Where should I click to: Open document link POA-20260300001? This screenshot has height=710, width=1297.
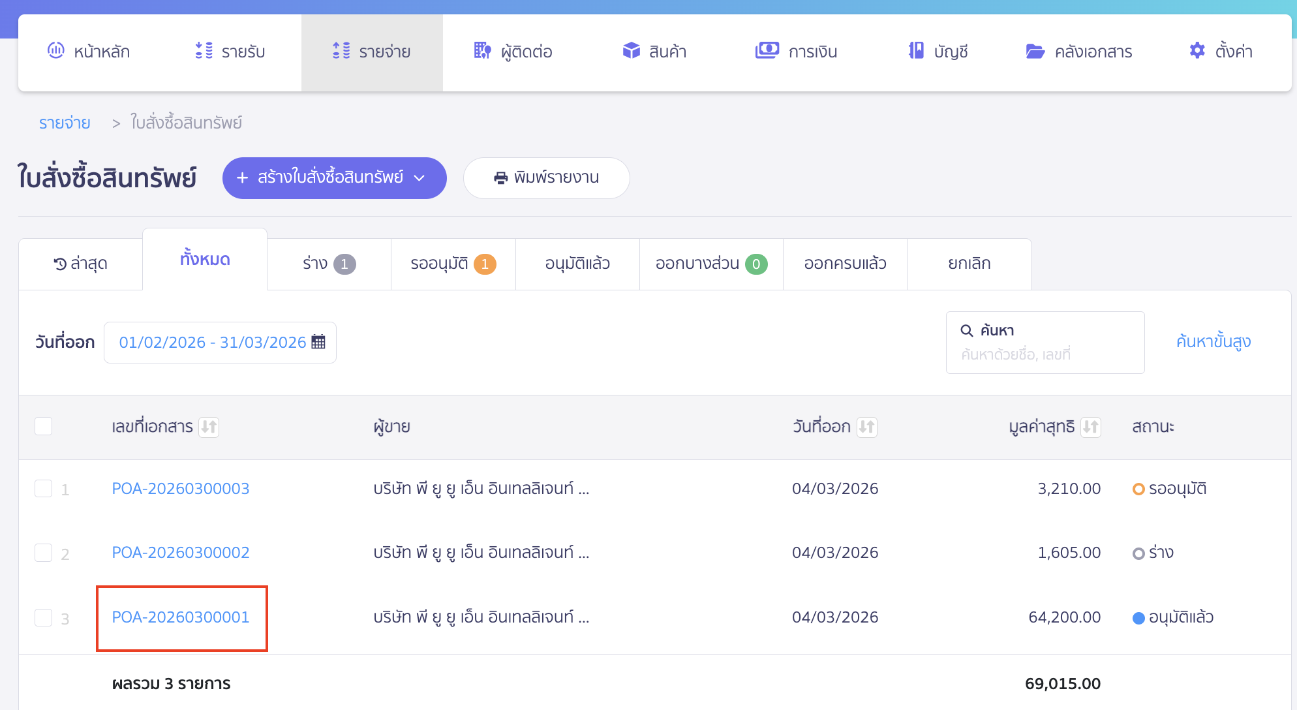coord(181,617)
